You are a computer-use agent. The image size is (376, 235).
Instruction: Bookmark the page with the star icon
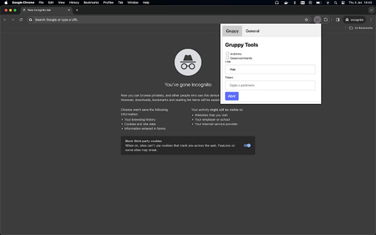(x=306, y=20)
